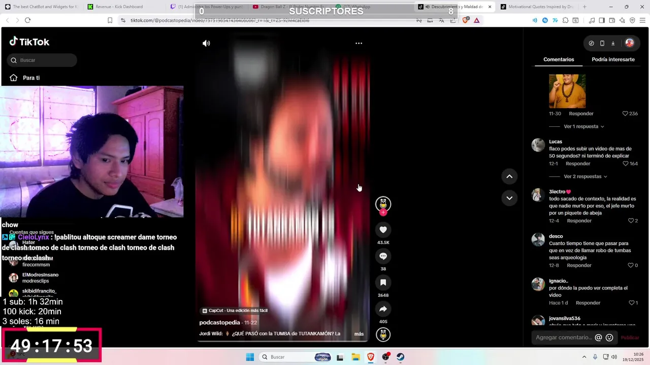Expand the description with más
Screen dimensions: 650x365
[x=359, y=334]
